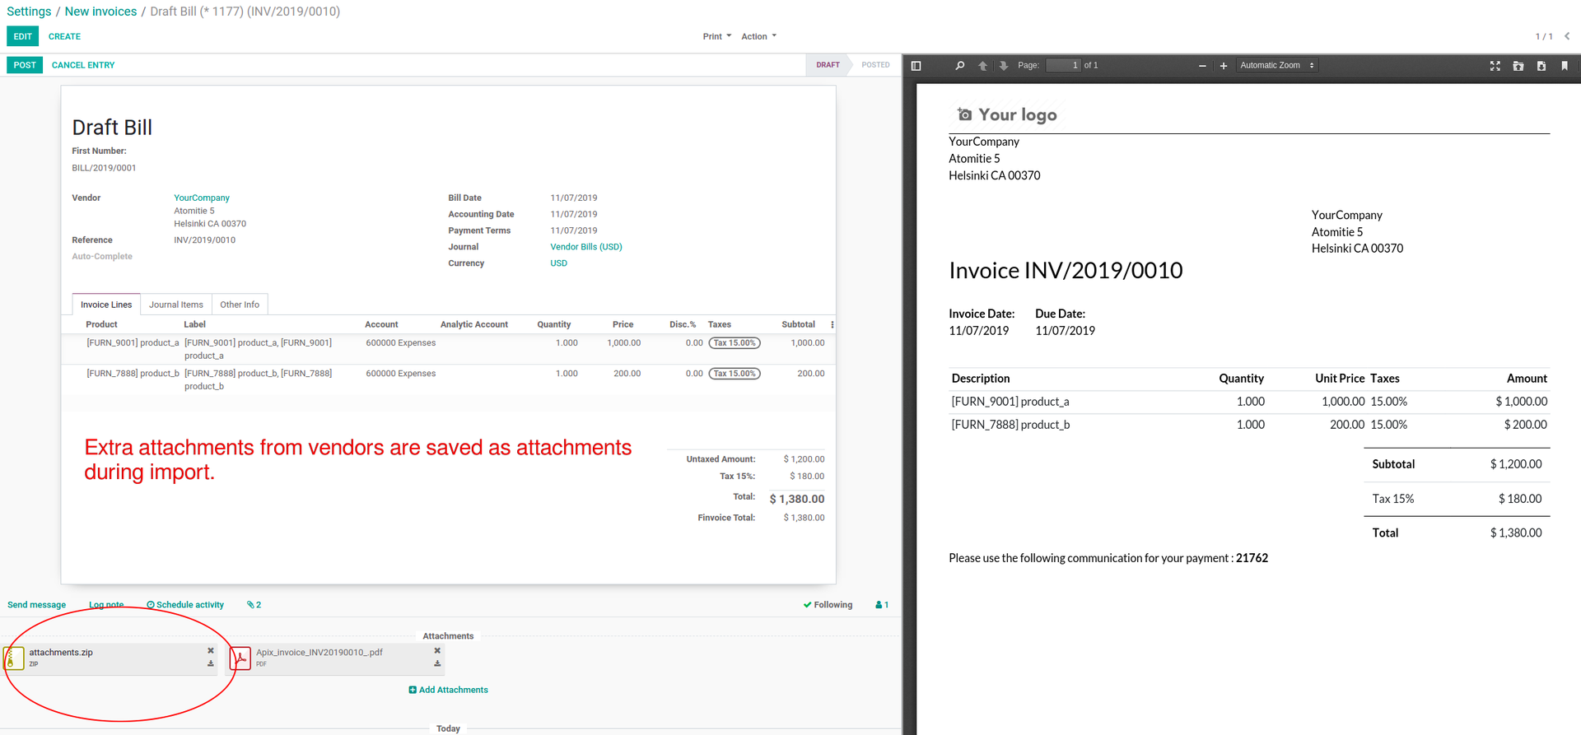The image size is (1581, 735).
Task: Click Add Attachments
Action: pyautogui.click(x=448, y=690)
